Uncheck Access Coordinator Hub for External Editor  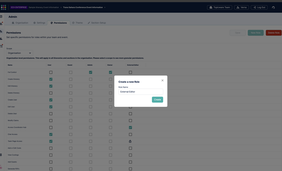(x=130, y=128)
